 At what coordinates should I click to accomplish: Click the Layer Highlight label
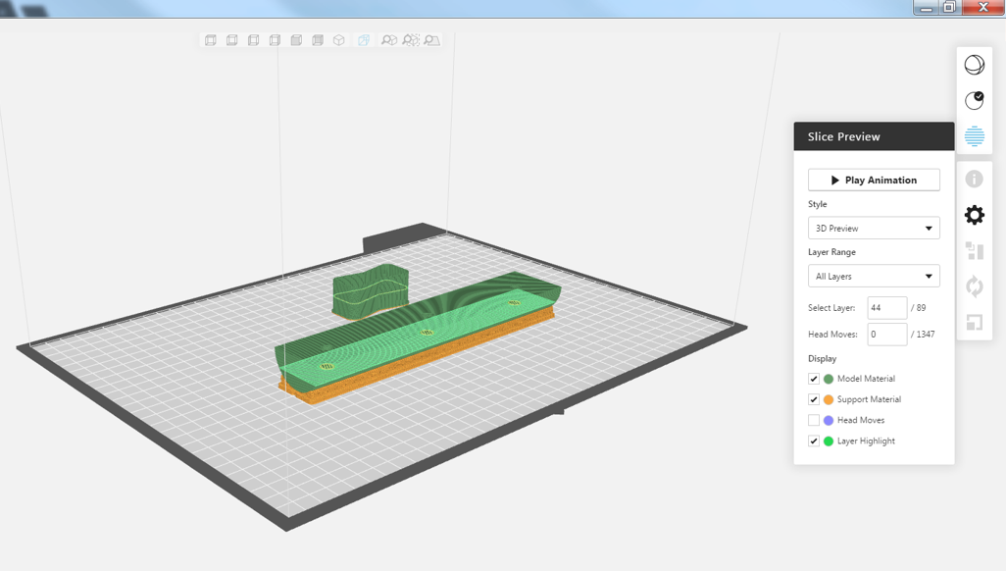pyautogui.click(x=866, y=441)
